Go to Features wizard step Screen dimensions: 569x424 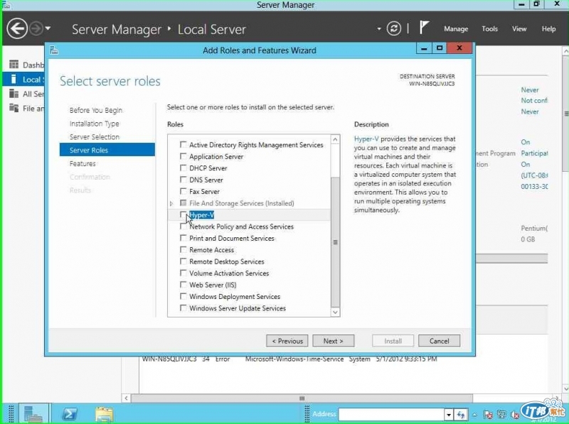[x=83, y=163]
